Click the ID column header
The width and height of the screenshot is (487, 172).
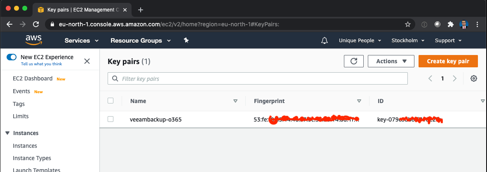(381, 101)
